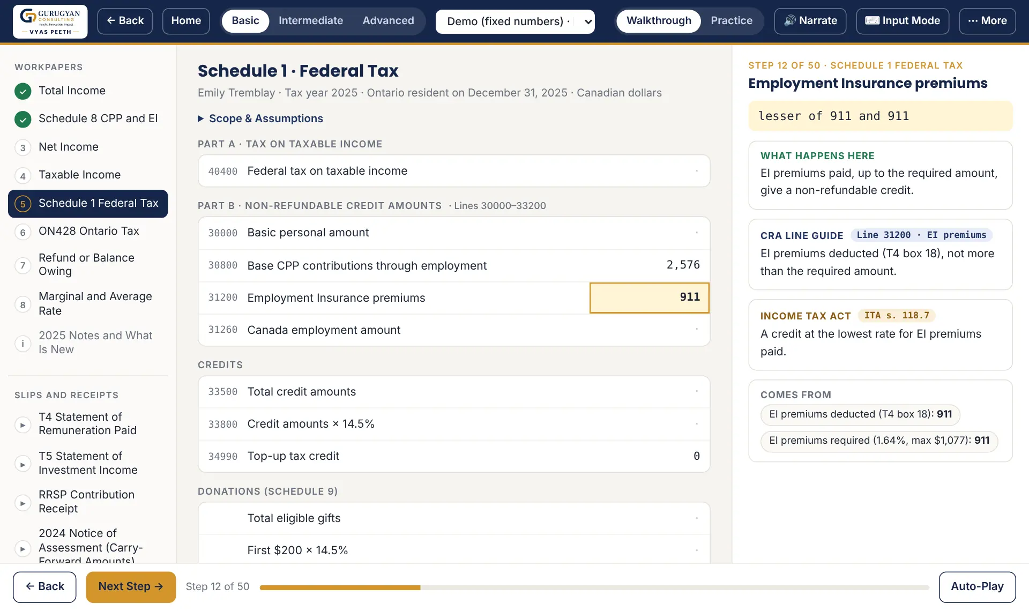Switch to Intermediate level
This screenshot has width=1029, height=611.
[310, 21]
